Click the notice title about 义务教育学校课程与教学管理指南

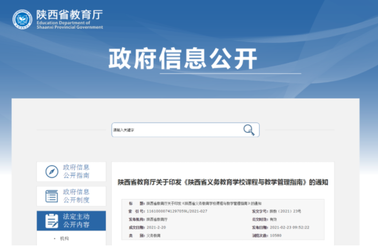coord(223,182)
